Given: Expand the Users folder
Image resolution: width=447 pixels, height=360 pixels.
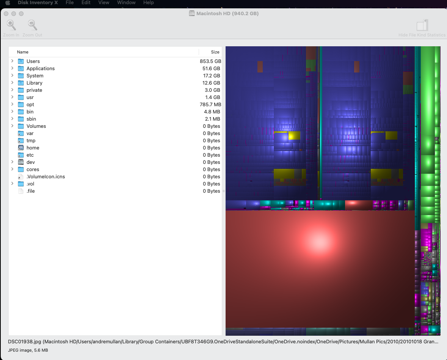Looking at the screenshot, I should [x=12, y=61].
